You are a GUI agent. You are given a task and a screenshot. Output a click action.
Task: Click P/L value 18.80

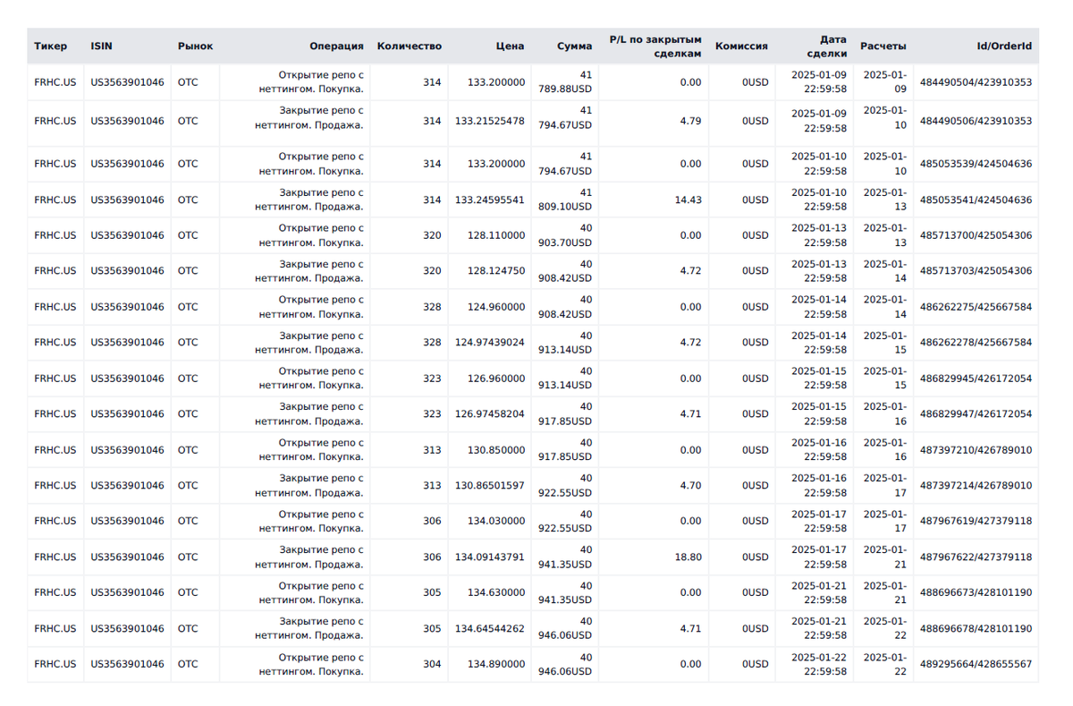688,557
